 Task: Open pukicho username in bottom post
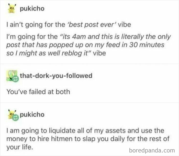pos(32,115)
